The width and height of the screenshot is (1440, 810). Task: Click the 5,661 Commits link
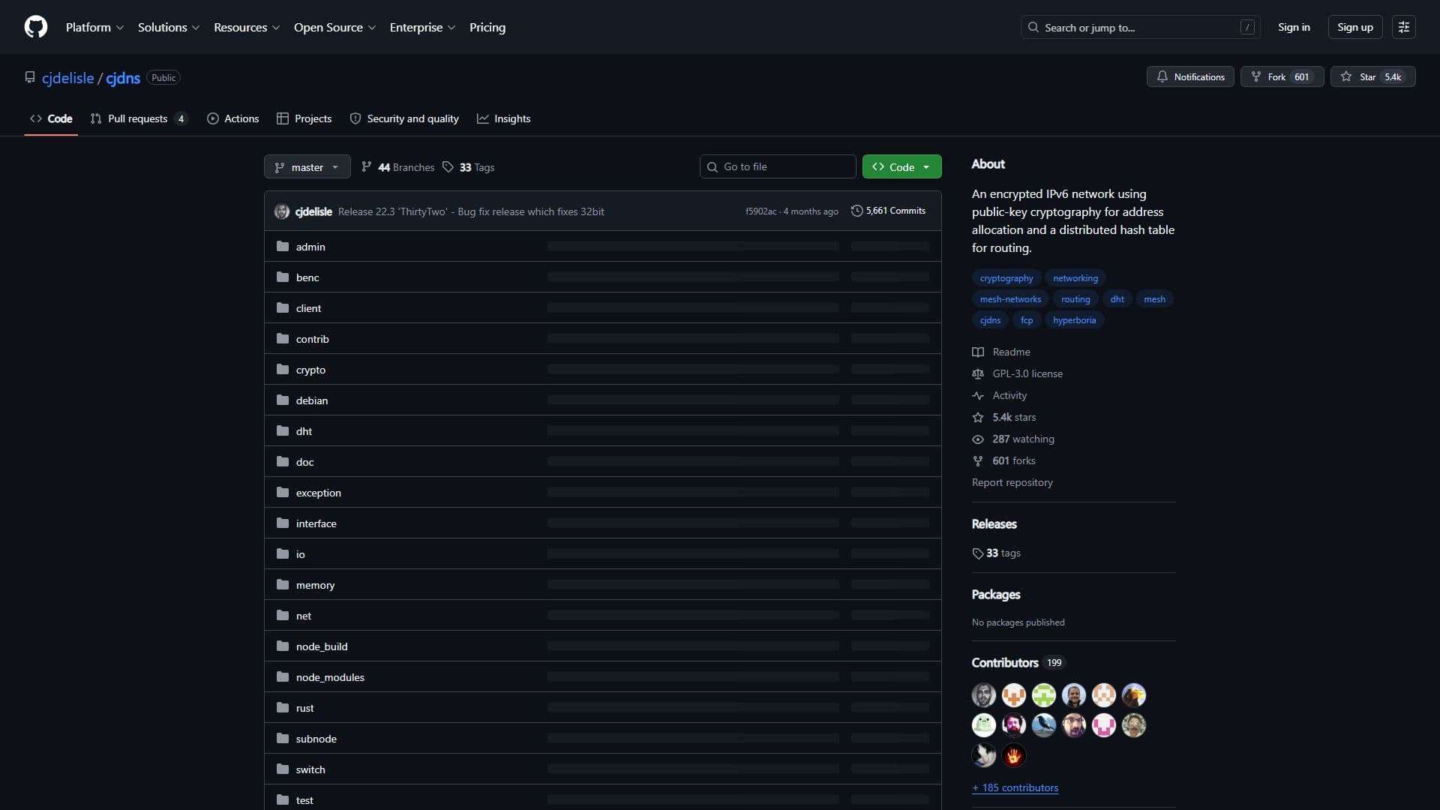point(888,211)
